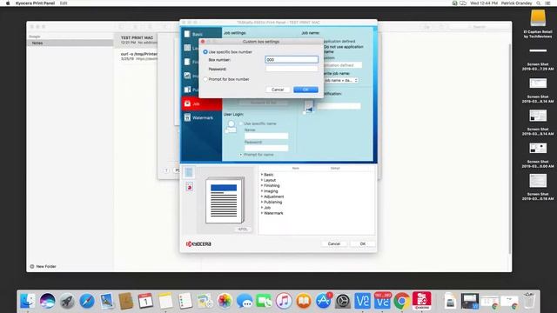Viewport: 557px width, 313px height.
Task: Cancel the Kyocera Print Panel
Action: (x=334, y=243)
